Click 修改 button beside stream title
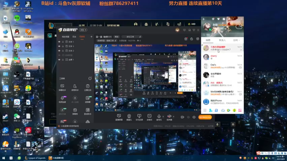The height and width of the screenshot is (161, 287). point(117,37)
